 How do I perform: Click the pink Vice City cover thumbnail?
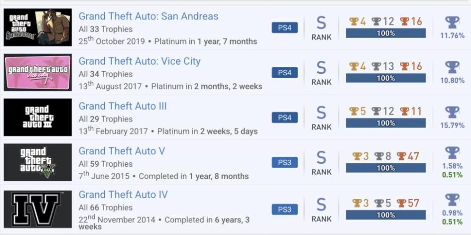pos(38,72)
